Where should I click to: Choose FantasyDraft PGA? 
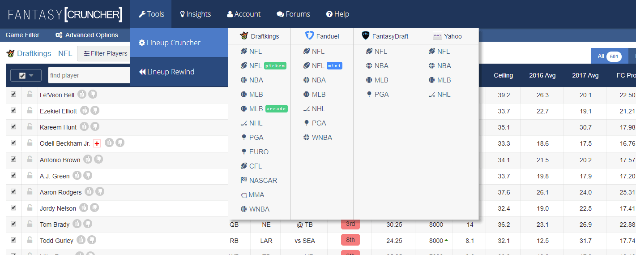[377, 94]
